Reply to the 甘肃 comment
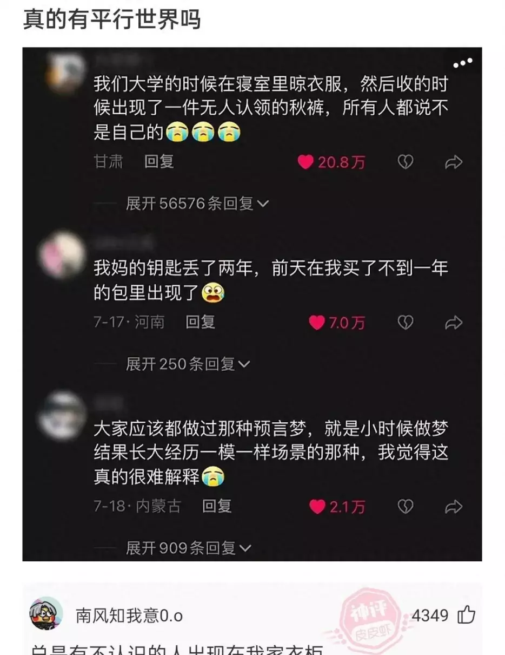 159,161
